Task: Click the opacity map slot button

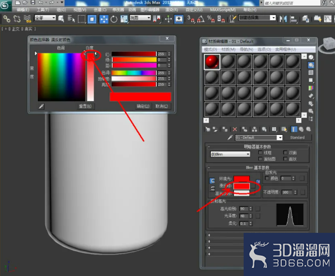Action: [303, 192]
